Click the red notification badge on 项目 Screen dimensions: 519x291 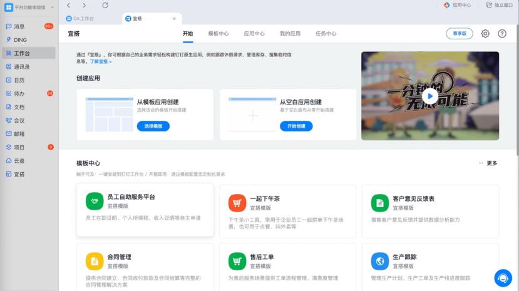[x=51, y=147]
